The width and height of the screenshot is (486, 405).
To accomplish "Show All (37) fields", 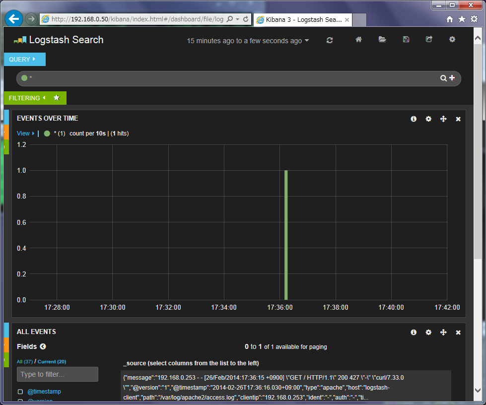I will click(24, 362).
